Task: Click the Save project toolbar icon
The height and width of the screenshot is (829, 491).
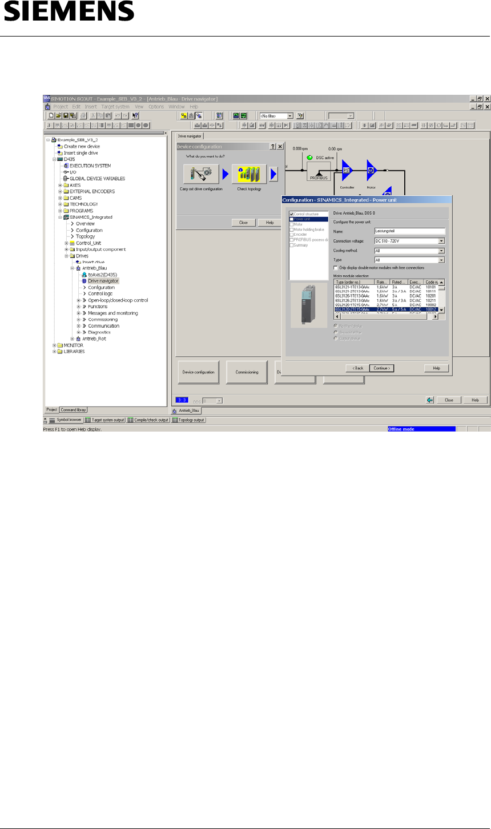Action: pyautogui.click(x=65, y=115)
